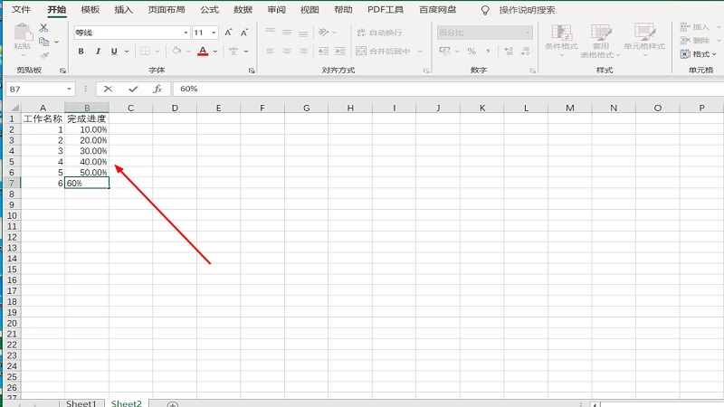The height and width of the screenshot is (407, 724).
Task: Select cell B6 containing 50.00%
Action: (x=87, y=172)
